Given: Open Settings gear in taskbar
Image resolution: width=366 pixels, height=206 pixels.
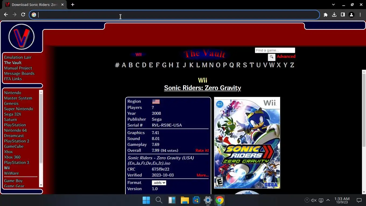Looking at the screenshot, I should click(208, 200).
